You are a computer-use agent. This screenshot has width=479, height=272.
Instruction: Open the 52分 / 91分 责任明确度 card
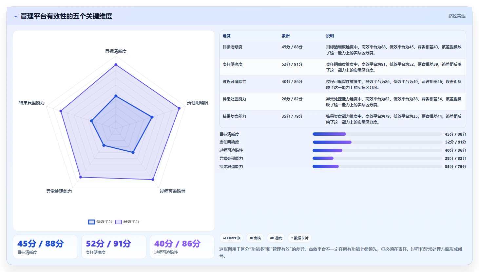[x=114, y=247]
